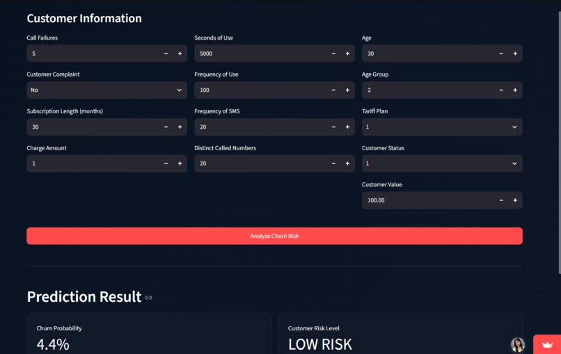Screen dimensions: 561x354
Task: Decrease Age Group value
Action: pyautogui.click(x=501, y=90)
